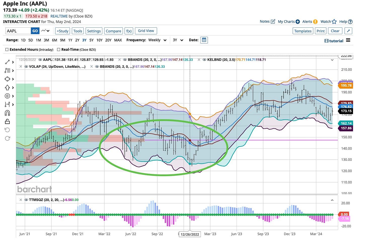Toggle eye of BBANDS right of VOLAP
The image size is (366, 242).
[x=97, y=67]
